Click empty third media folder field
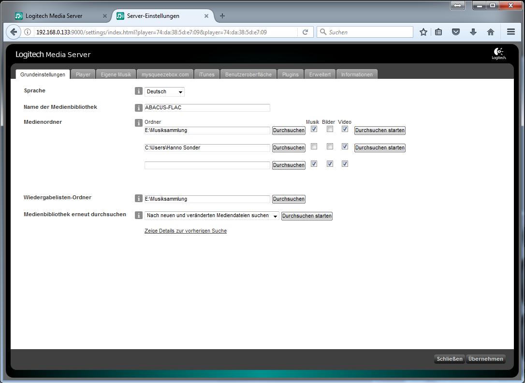Screen dimensions: 525x383 (207, 165)
